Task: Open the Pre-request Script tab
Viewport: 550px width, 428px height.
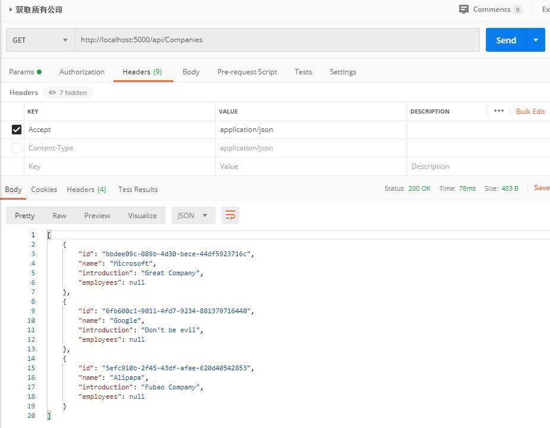Action: pos(247,72)
